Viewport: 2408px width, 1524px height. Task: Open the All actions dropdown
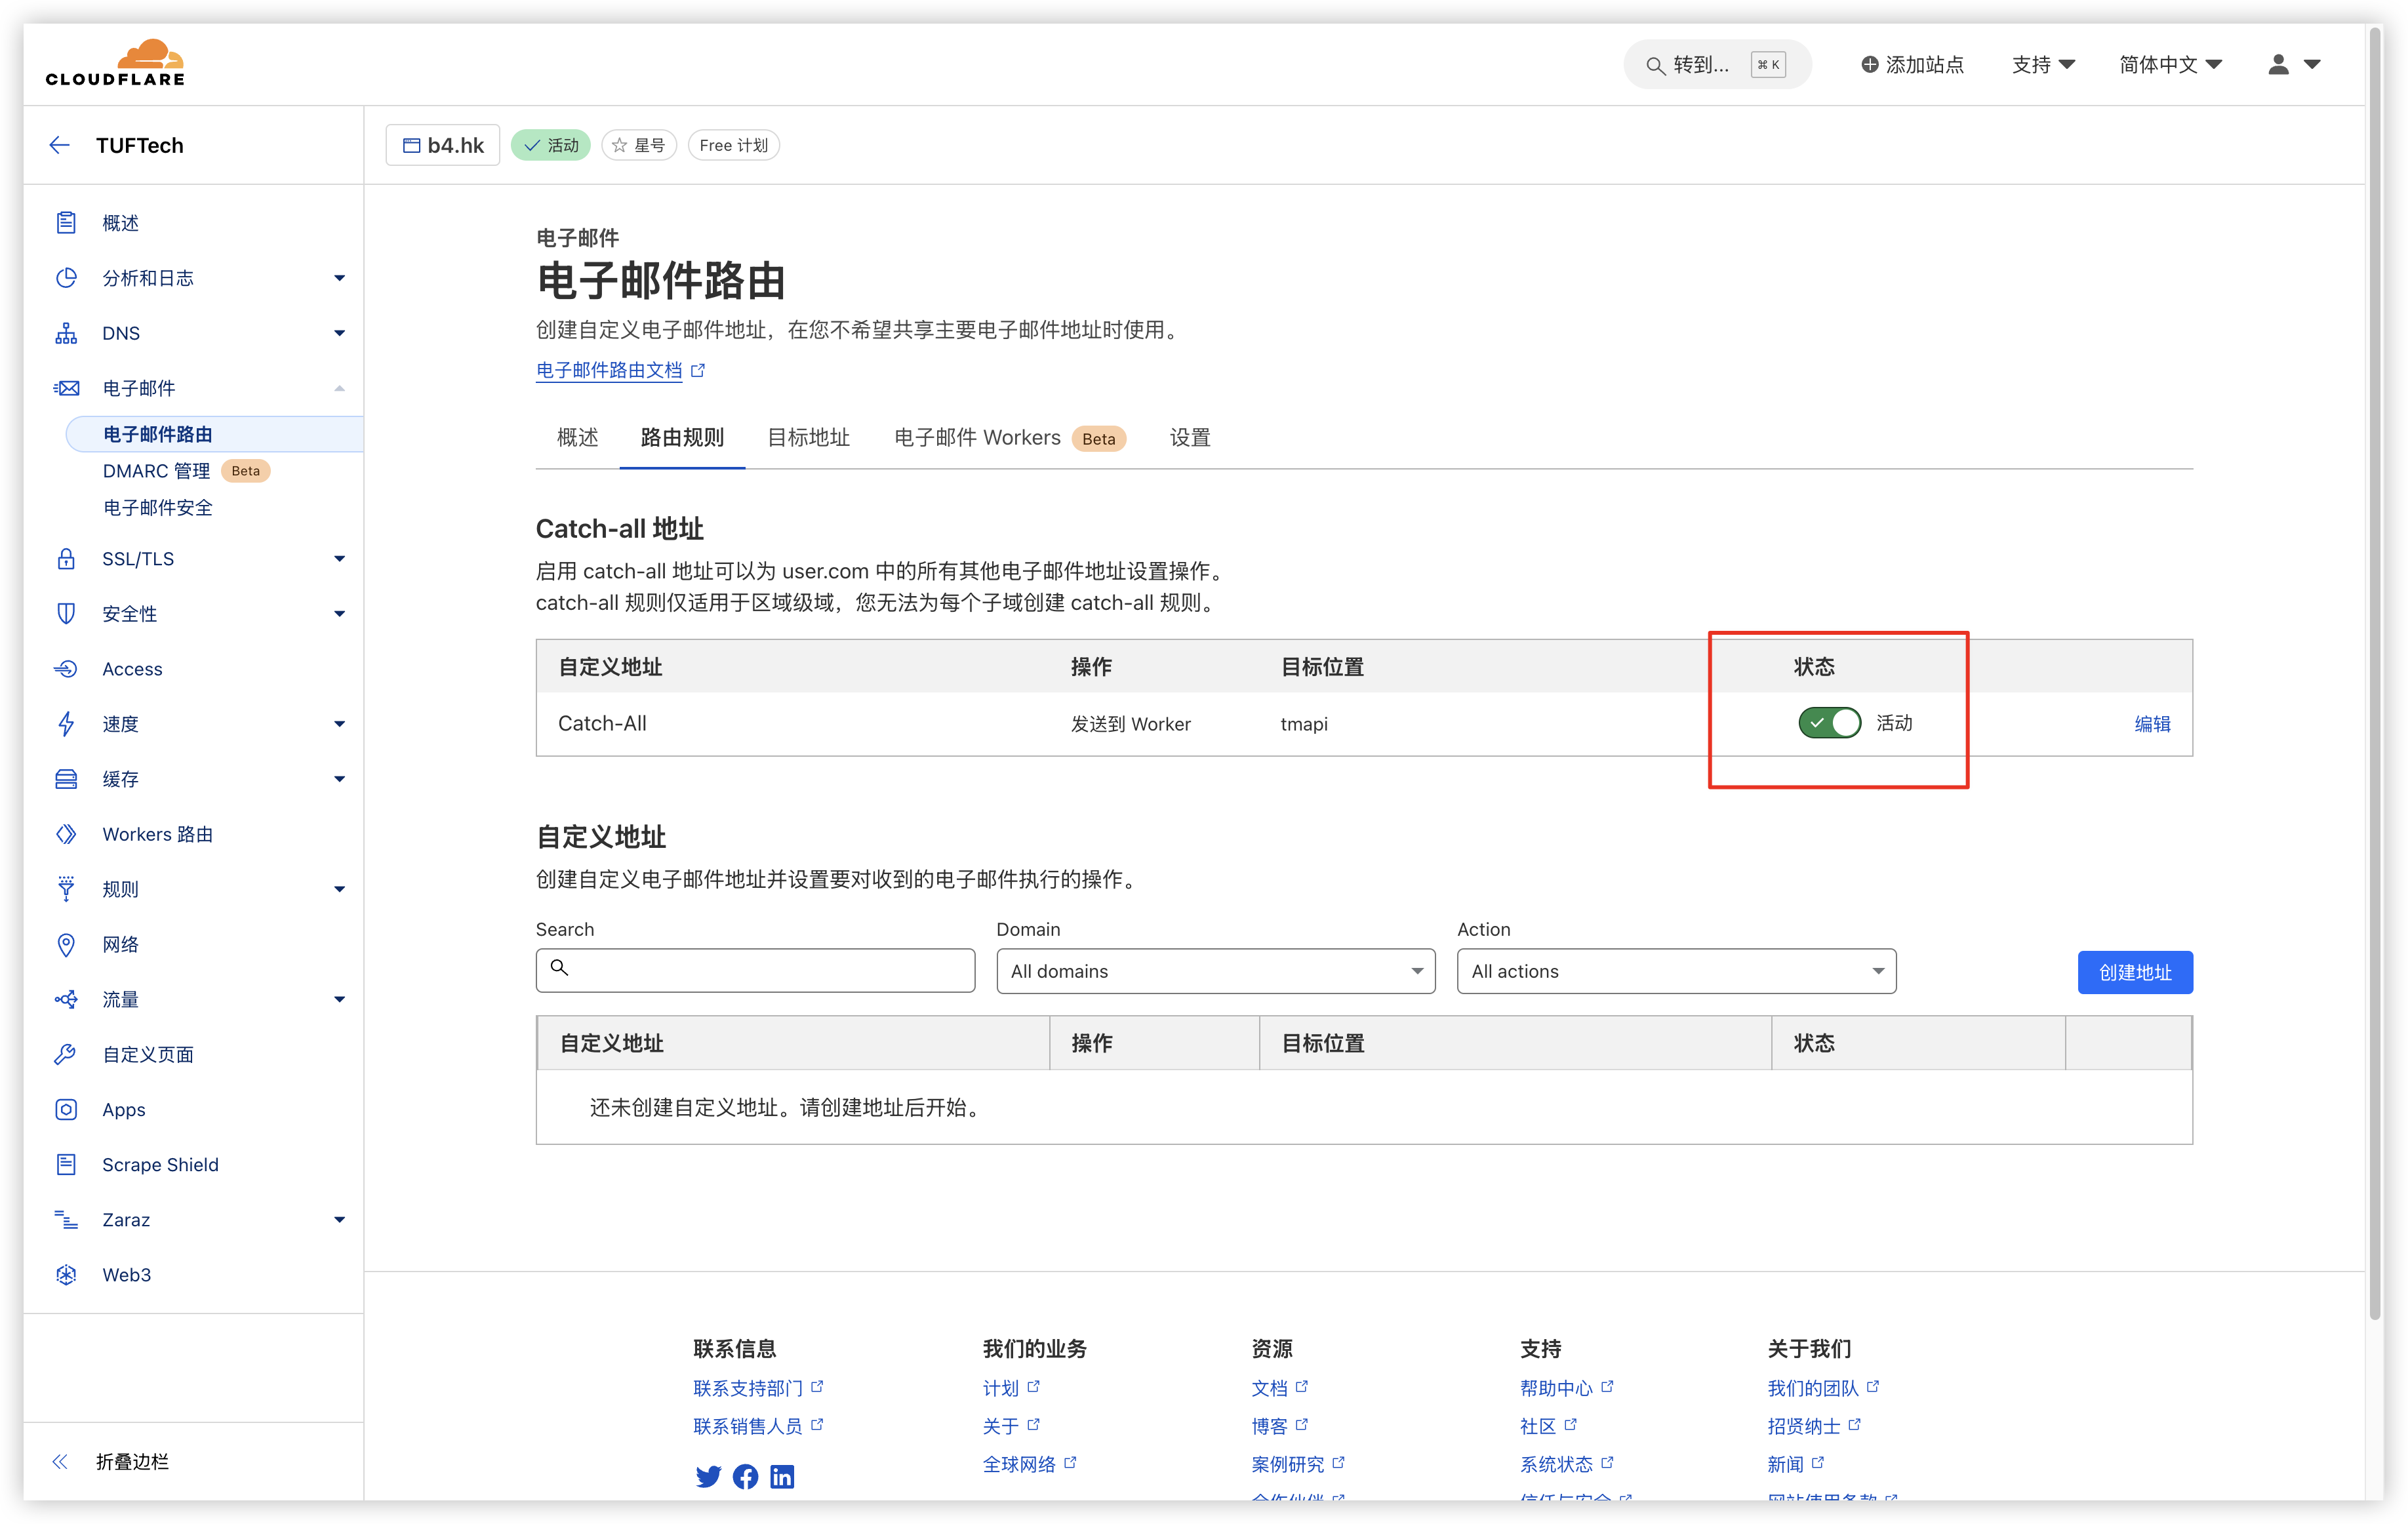click(x=1676, y=971)
